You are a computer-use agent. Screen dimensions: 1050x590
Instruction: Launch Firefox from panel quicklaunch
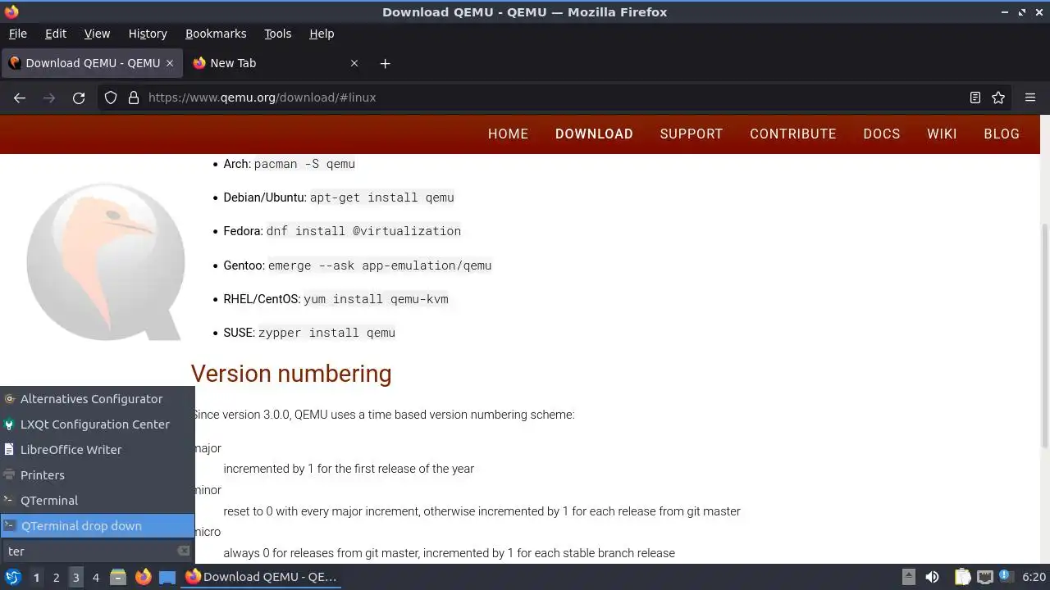143,577
